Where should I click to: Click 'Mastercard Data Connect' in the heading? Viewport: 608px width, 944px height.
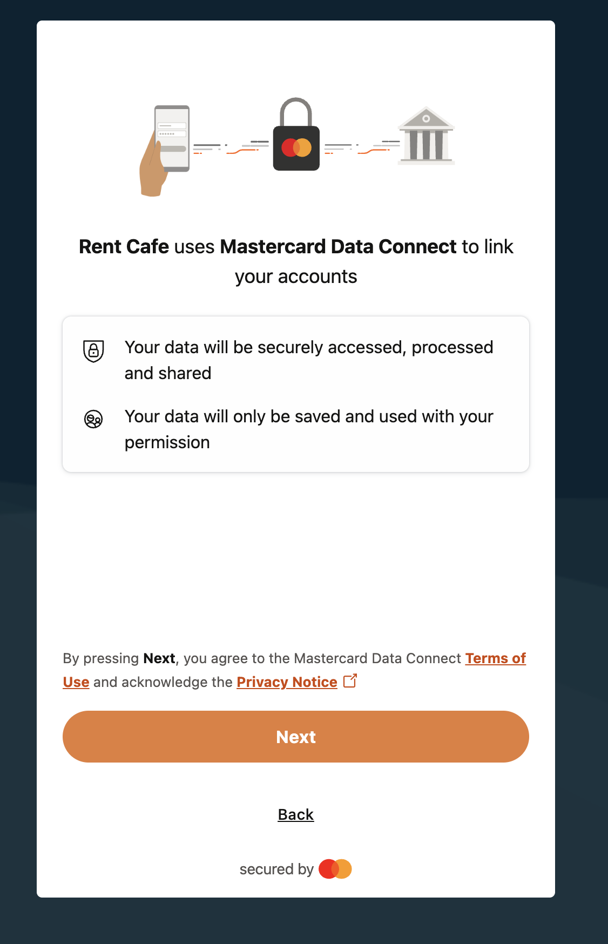[x=339, y=247]
